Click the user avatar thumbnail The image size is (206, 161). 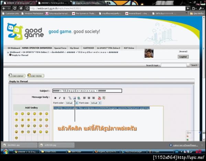coord(149,53)
